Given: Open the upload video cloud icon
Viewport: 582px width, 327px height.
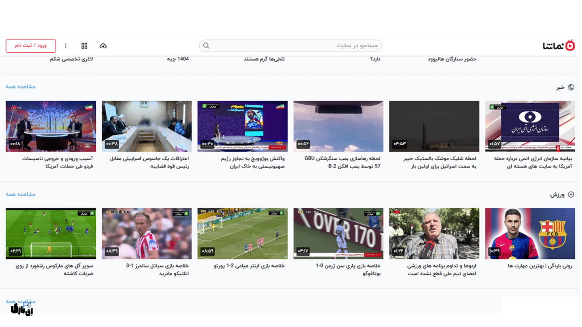Looking at the screenshot, I should click(x=103, y=46).
